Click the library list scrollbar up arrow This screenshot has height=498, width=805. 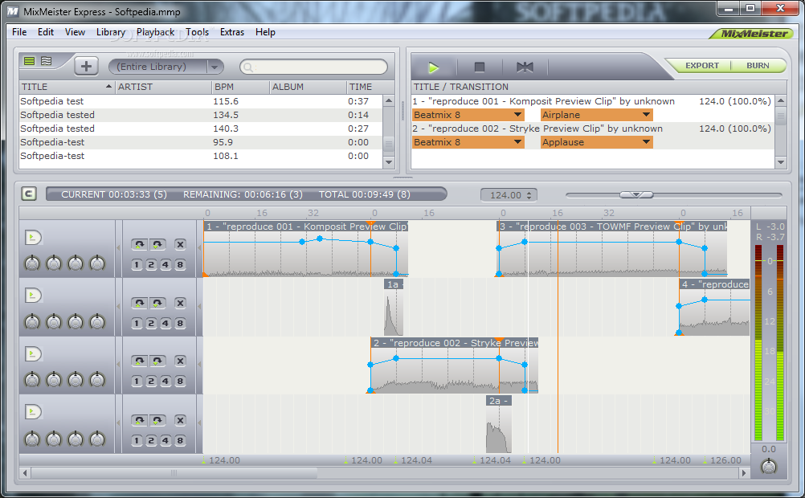click(x=389, y=100)
